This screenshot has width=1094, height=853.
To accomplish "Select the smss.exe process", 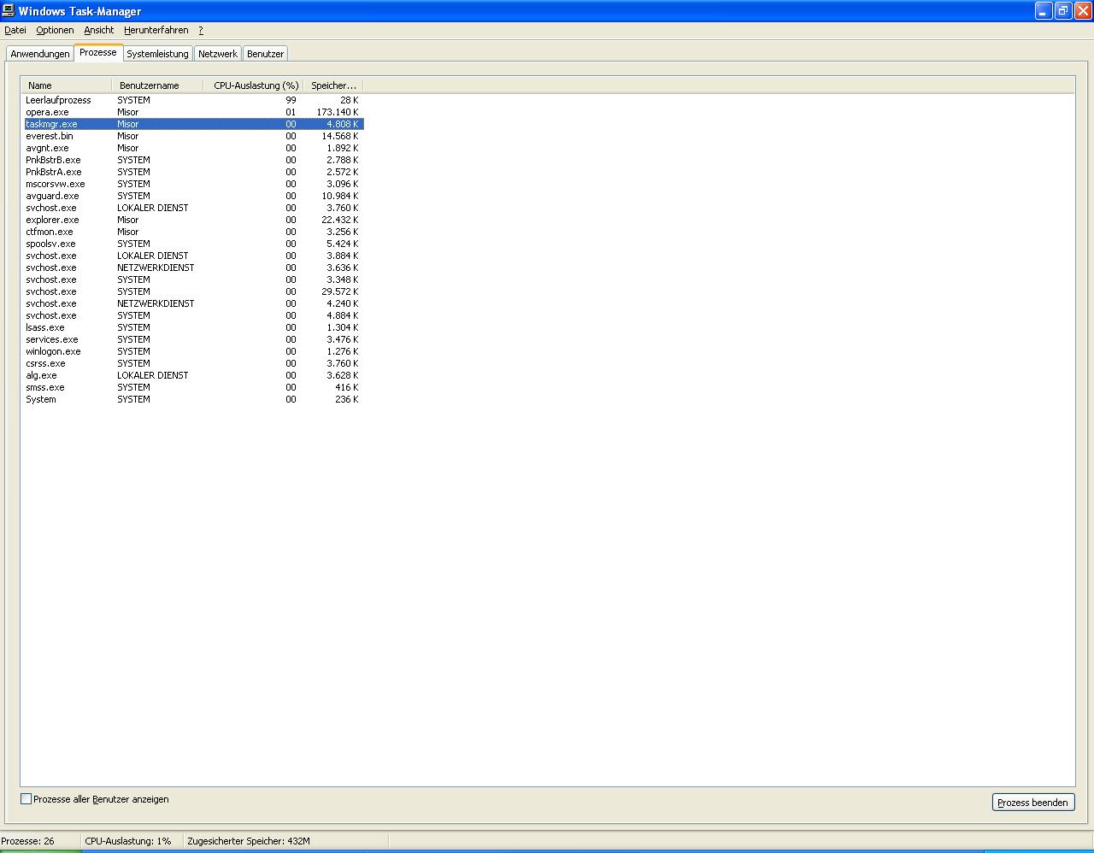I will pyautogui.click(x=193, y=387).
